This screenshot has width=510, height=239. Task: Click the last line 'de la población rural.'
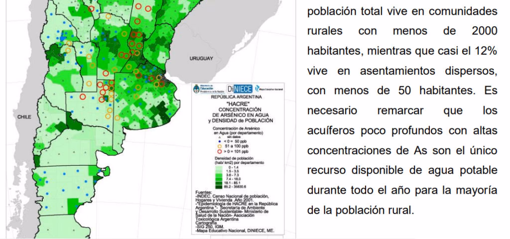click(361, 211)
